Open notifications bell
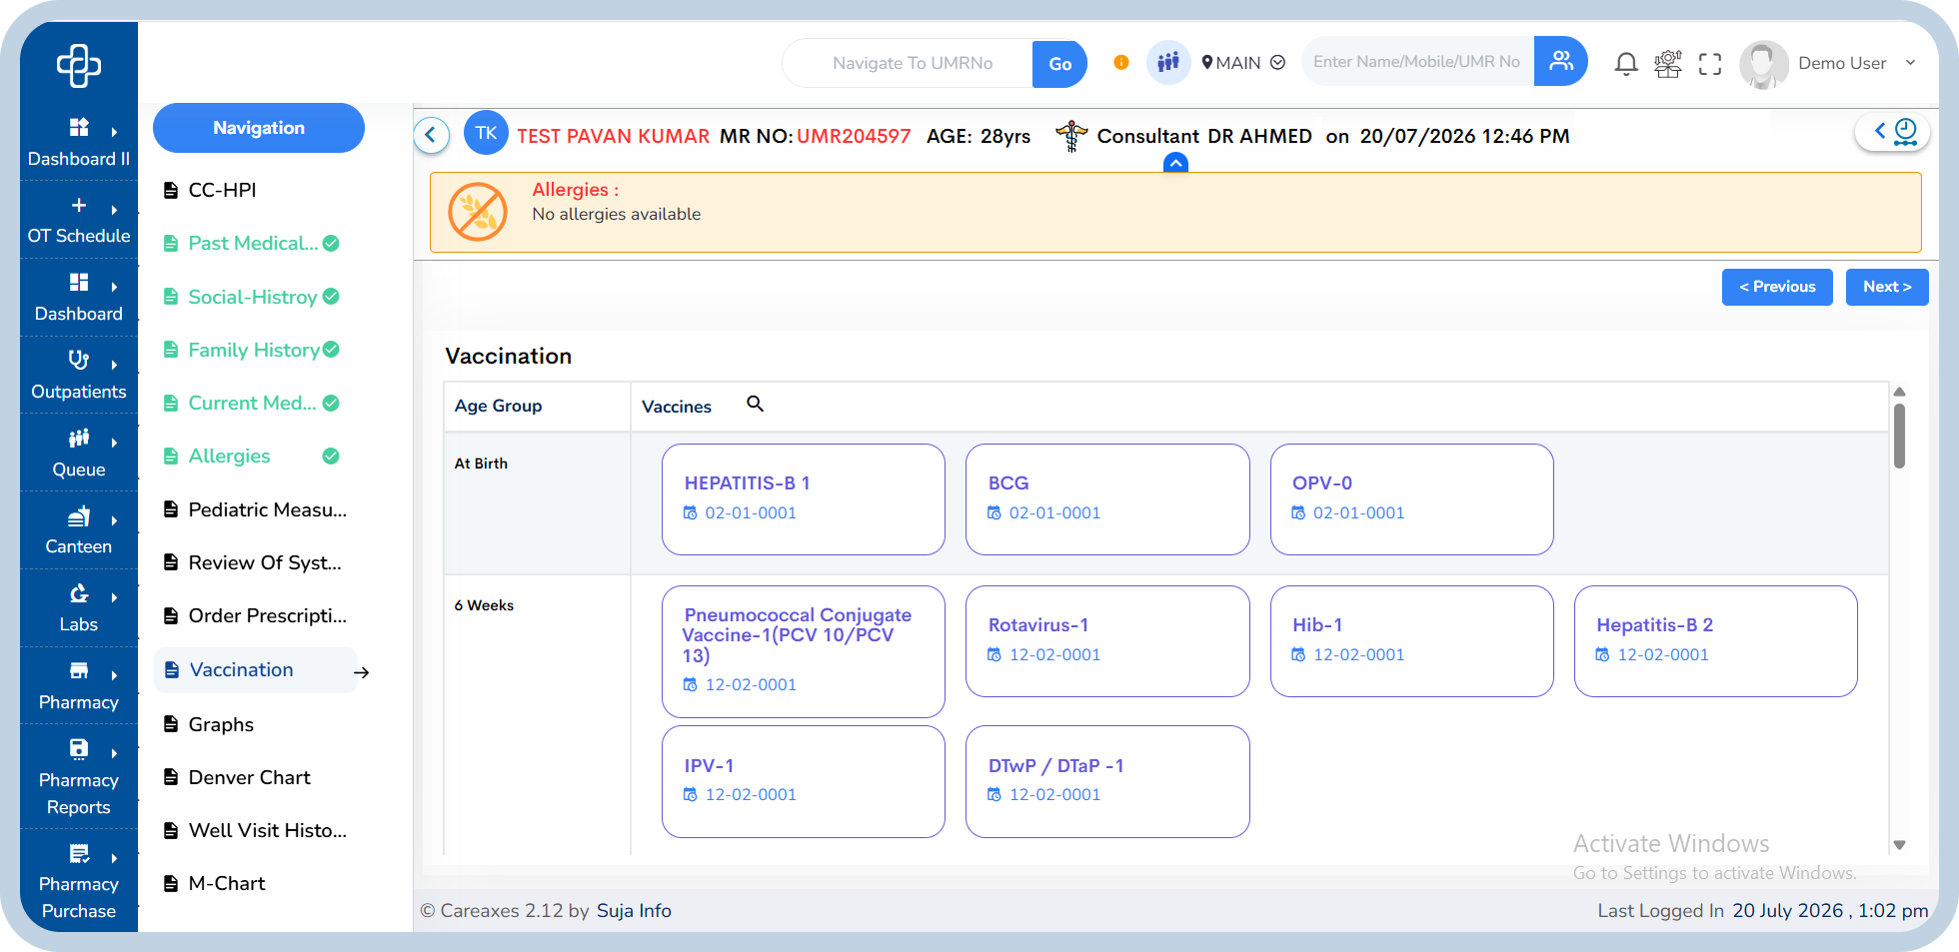This screenshot has width=1959, height=952. (1626, 64)
